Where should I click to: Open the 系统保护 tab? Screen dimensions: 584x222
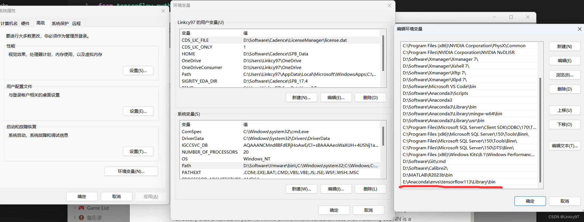(60, 23)
